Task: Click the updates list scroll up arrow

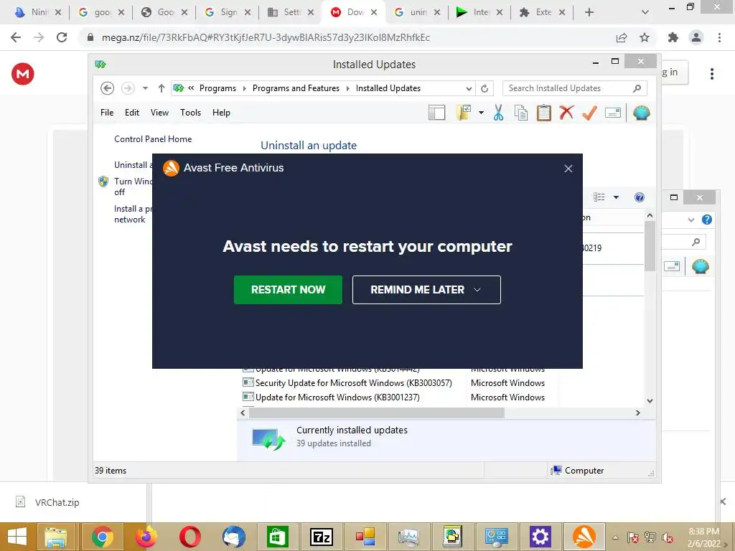Action: (650, 215)
